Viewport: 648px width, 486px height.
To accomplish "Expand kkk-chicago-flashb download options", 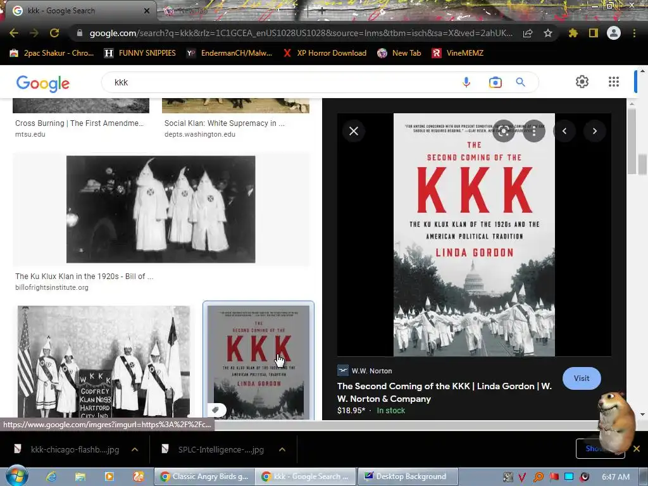I will pyautogui.click(x=135, y=449).
